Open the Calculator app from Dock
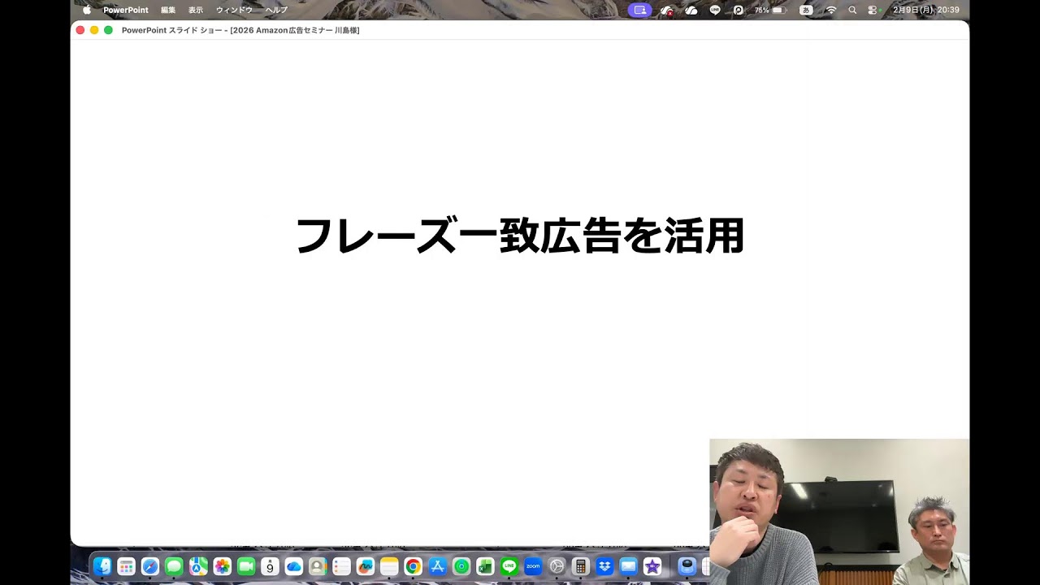This screenshot has width=1040, height=585. [x=580, y=566]
